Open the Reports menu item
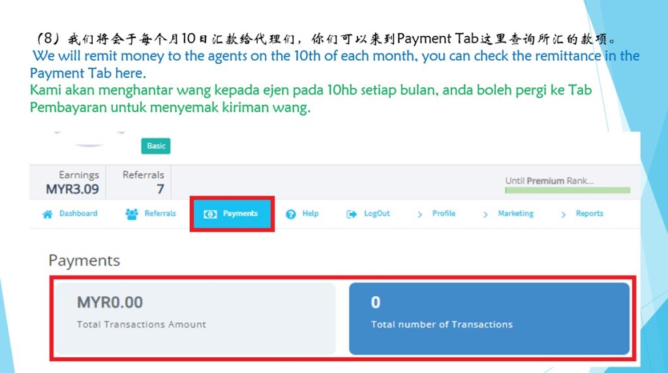Image resolution: width=668 pixels, height=373 pixels. point(590,214)
